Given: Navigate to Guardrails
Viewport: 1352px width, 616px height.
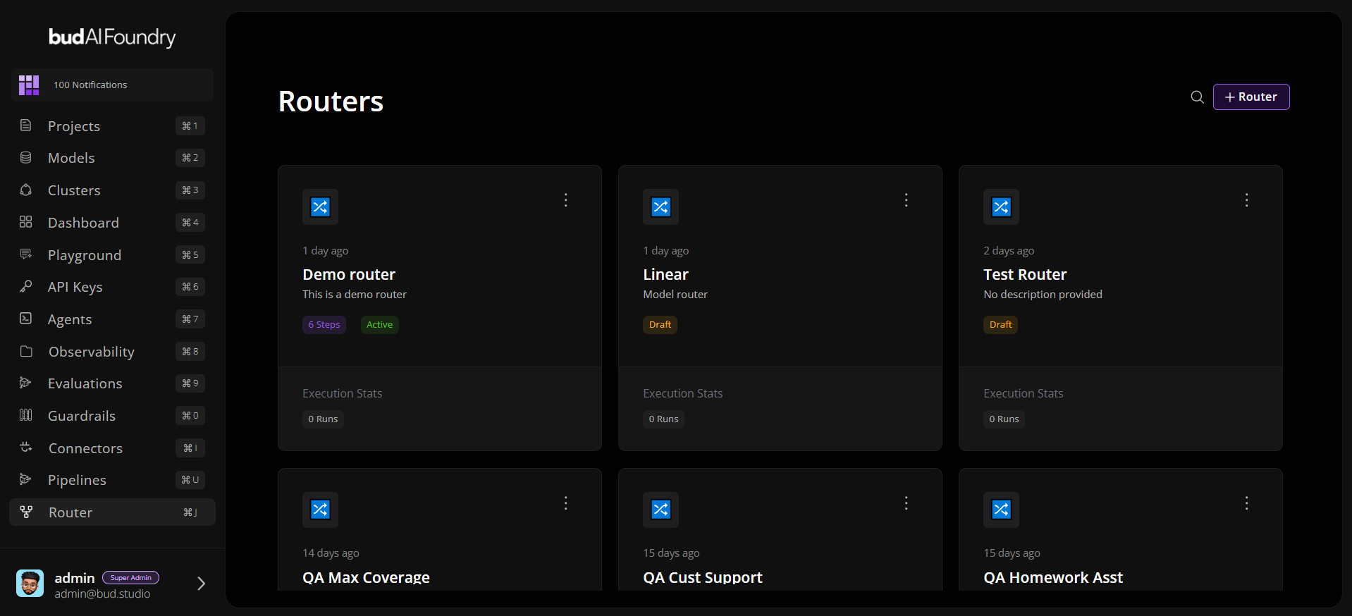Looking at the screenshot, I should [x=112, y=416].
